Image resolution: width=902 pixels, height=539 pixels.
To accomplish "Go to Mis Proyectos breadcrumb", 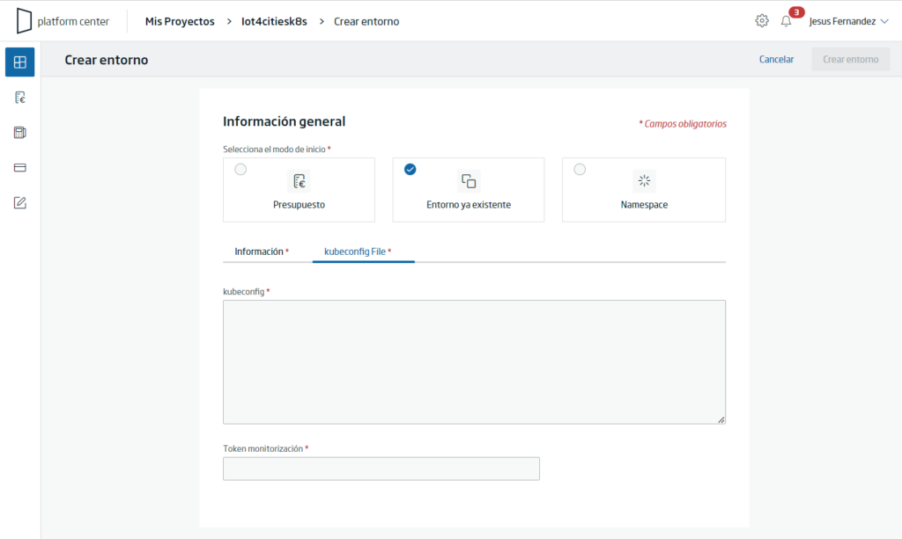I will click(x=180, y=21).
